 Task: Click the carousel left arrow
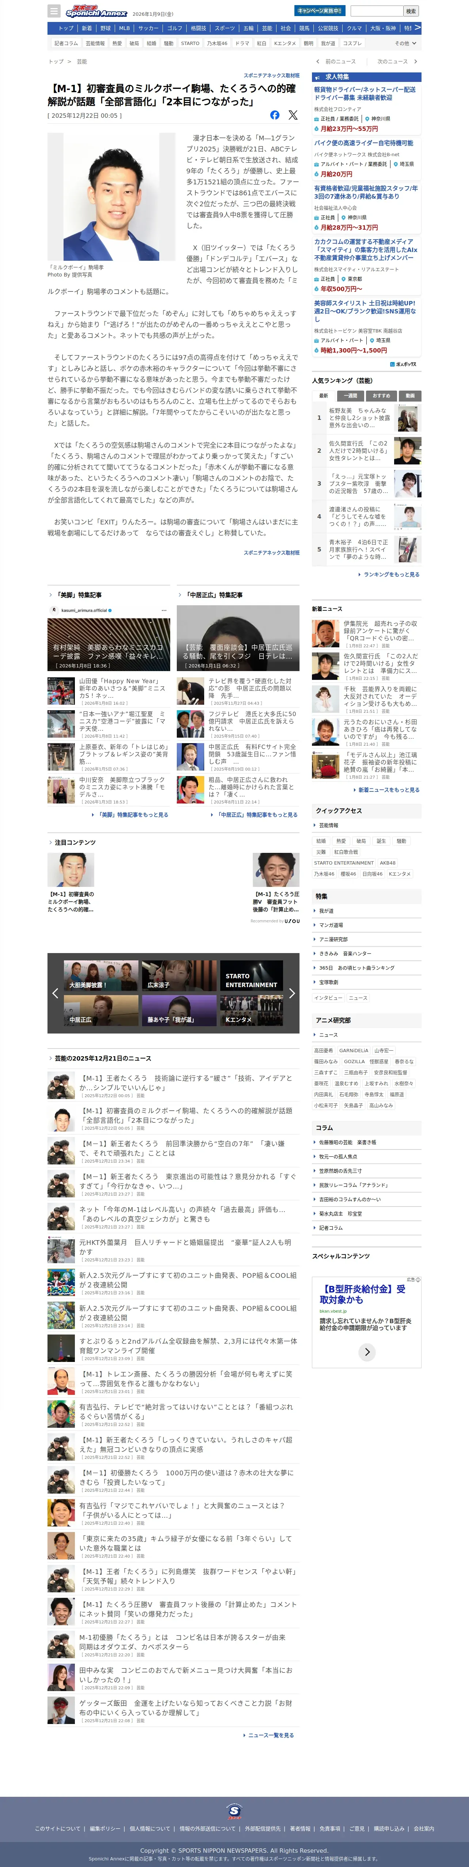point(55,993)
